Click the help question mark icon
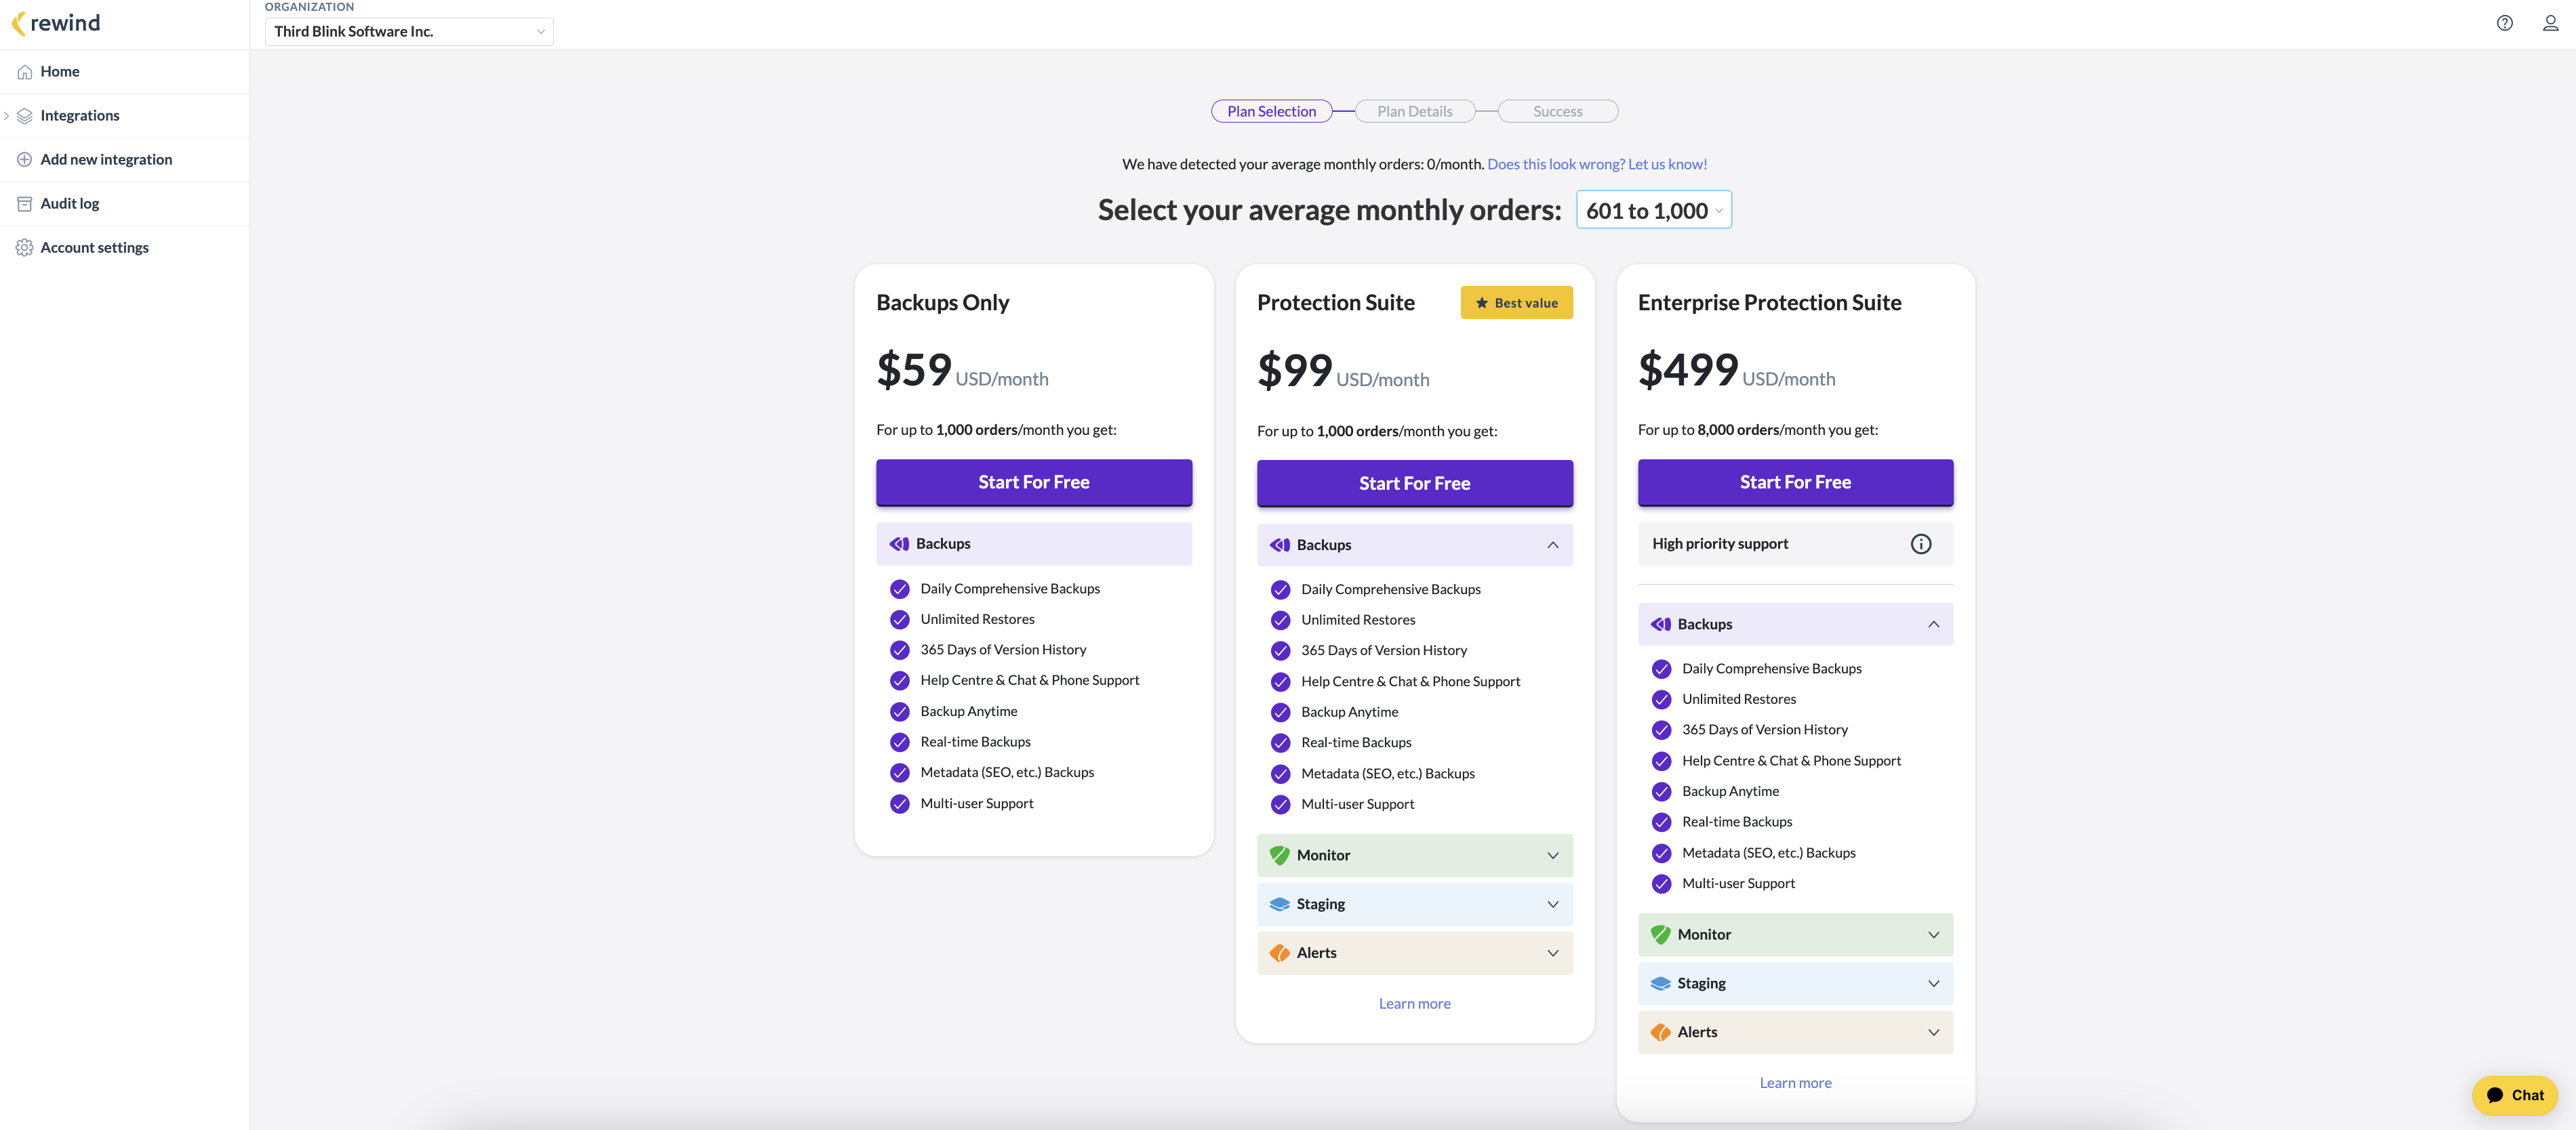2576x1130 pixels. point(2504,23)
